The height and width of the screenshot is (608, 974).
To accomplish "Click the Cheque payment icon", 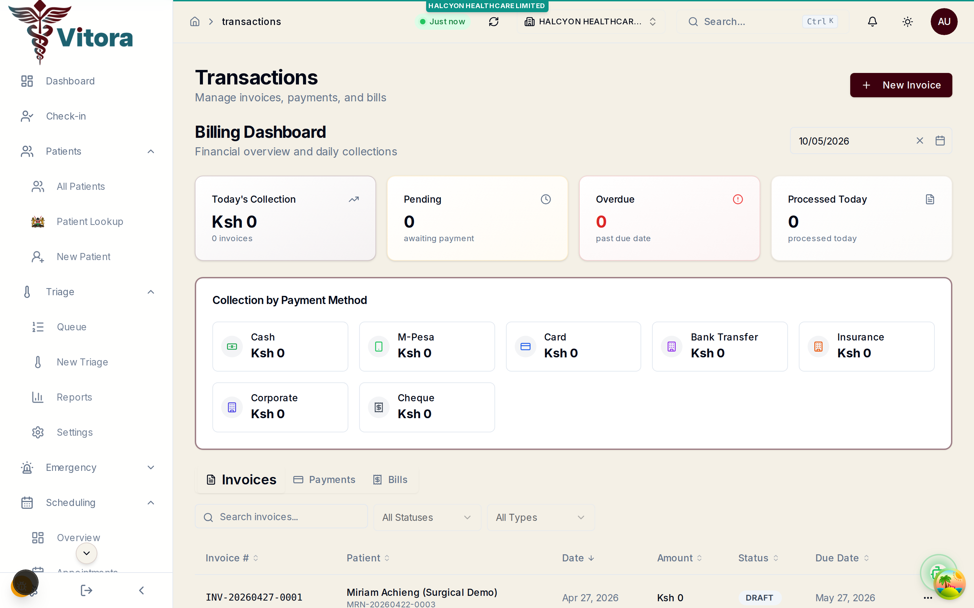I will point(379,407).
